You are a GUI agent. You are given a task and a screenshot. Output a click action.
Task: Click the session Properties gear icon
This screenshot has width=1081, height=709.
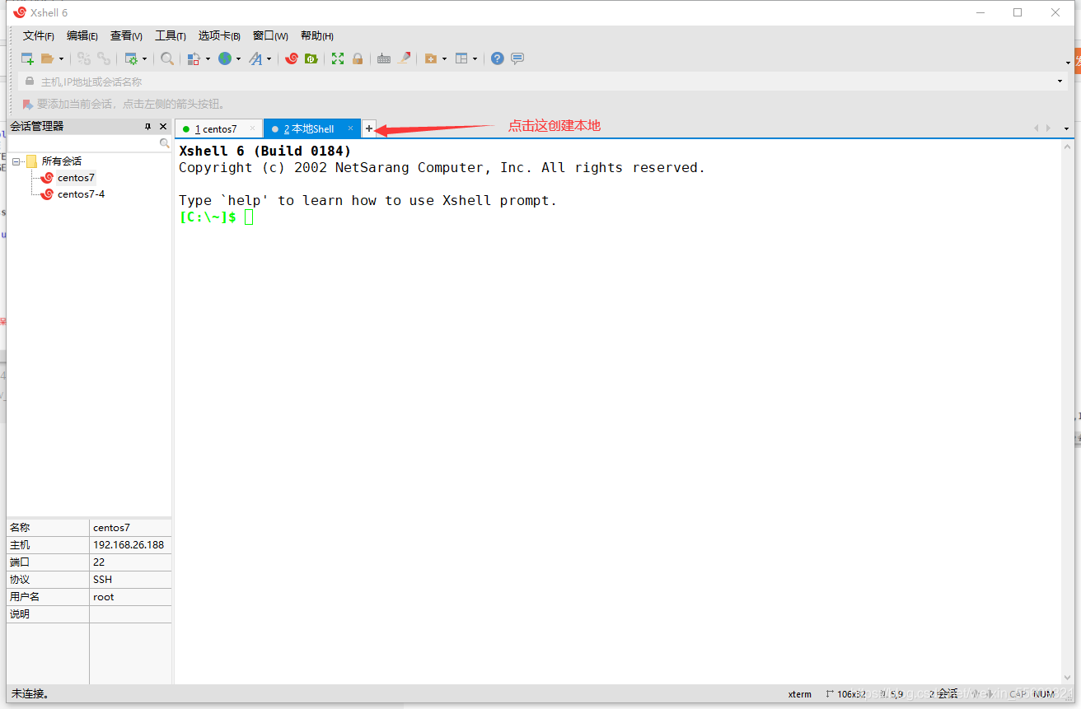coord(130,58)
